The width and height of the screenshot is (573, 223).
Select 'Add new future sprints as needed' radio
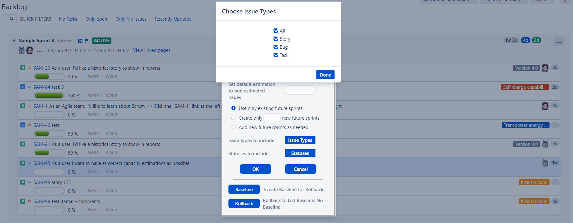233,127
